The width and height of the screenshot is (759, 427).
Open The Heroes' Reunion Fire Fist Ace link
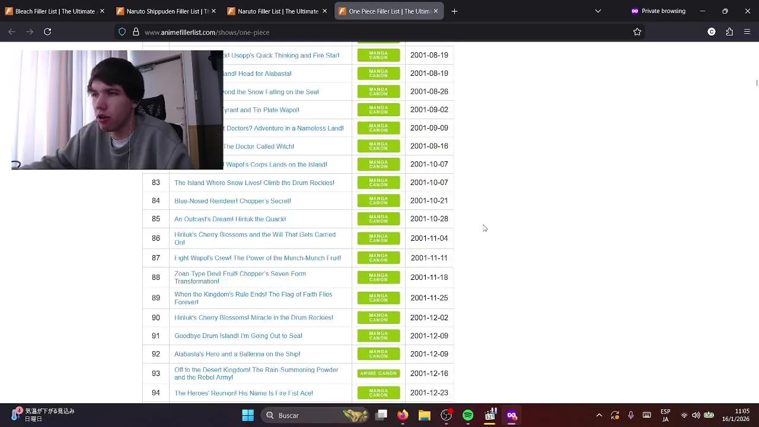244,393
